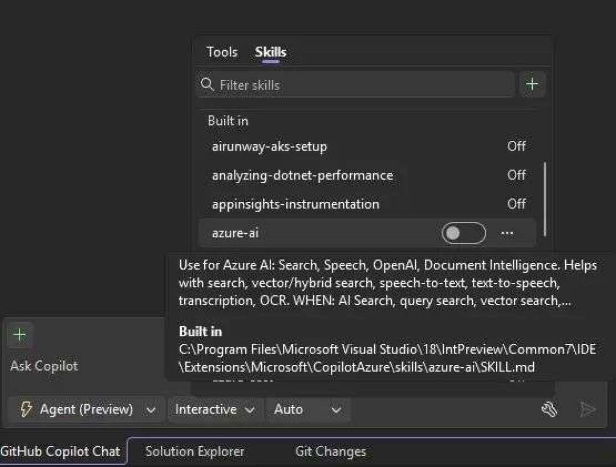
Task: Open the Git Changes tab
Action: (331, 451)
